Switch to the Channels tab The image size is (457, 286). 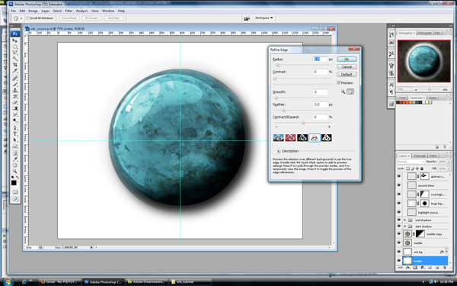click(420, 156)
